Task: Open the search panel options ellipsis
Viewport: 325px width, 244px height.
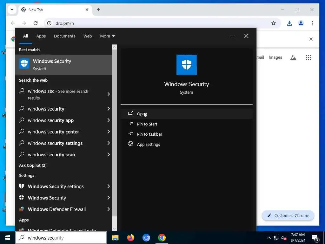Action: pos(233,36)
